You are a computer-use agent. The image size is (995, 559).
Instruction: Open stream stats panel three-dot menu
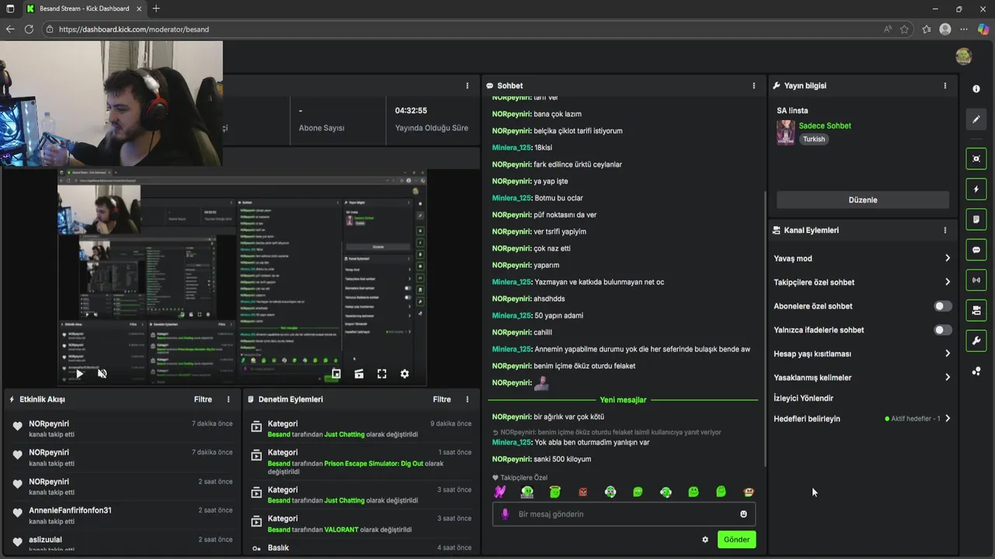click(x=467, y=85)
